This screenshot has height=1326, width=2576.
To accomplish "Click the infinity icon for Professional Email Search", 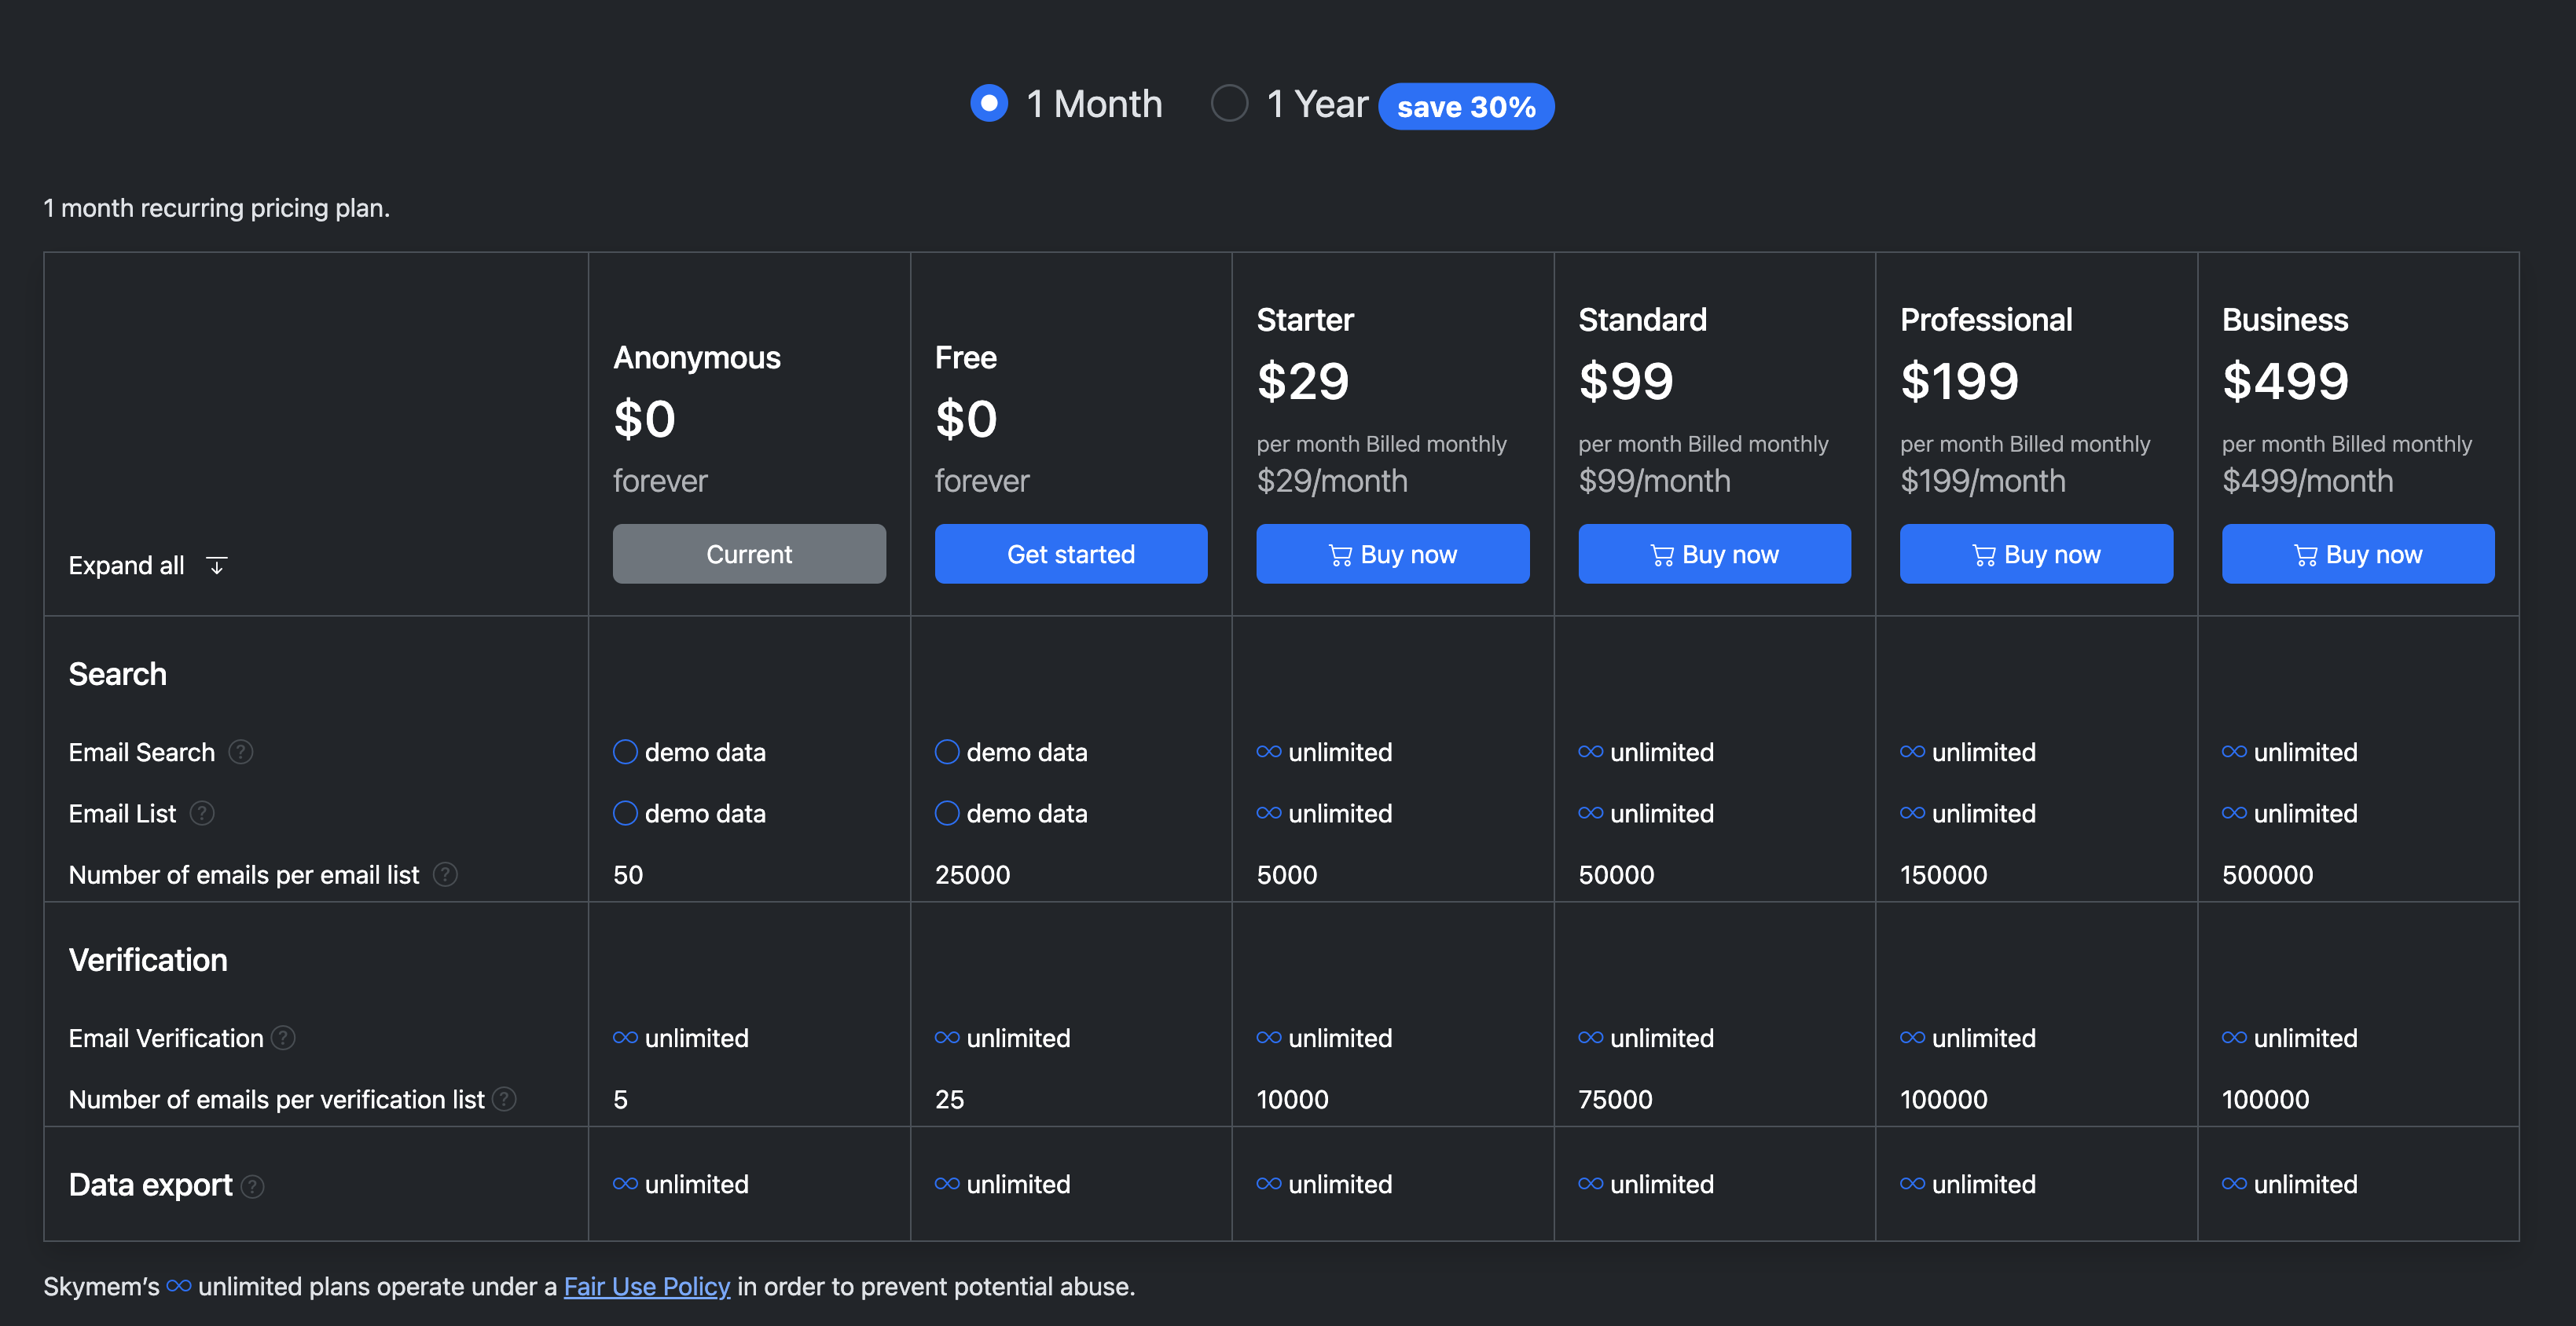I will coord(1913,752).
